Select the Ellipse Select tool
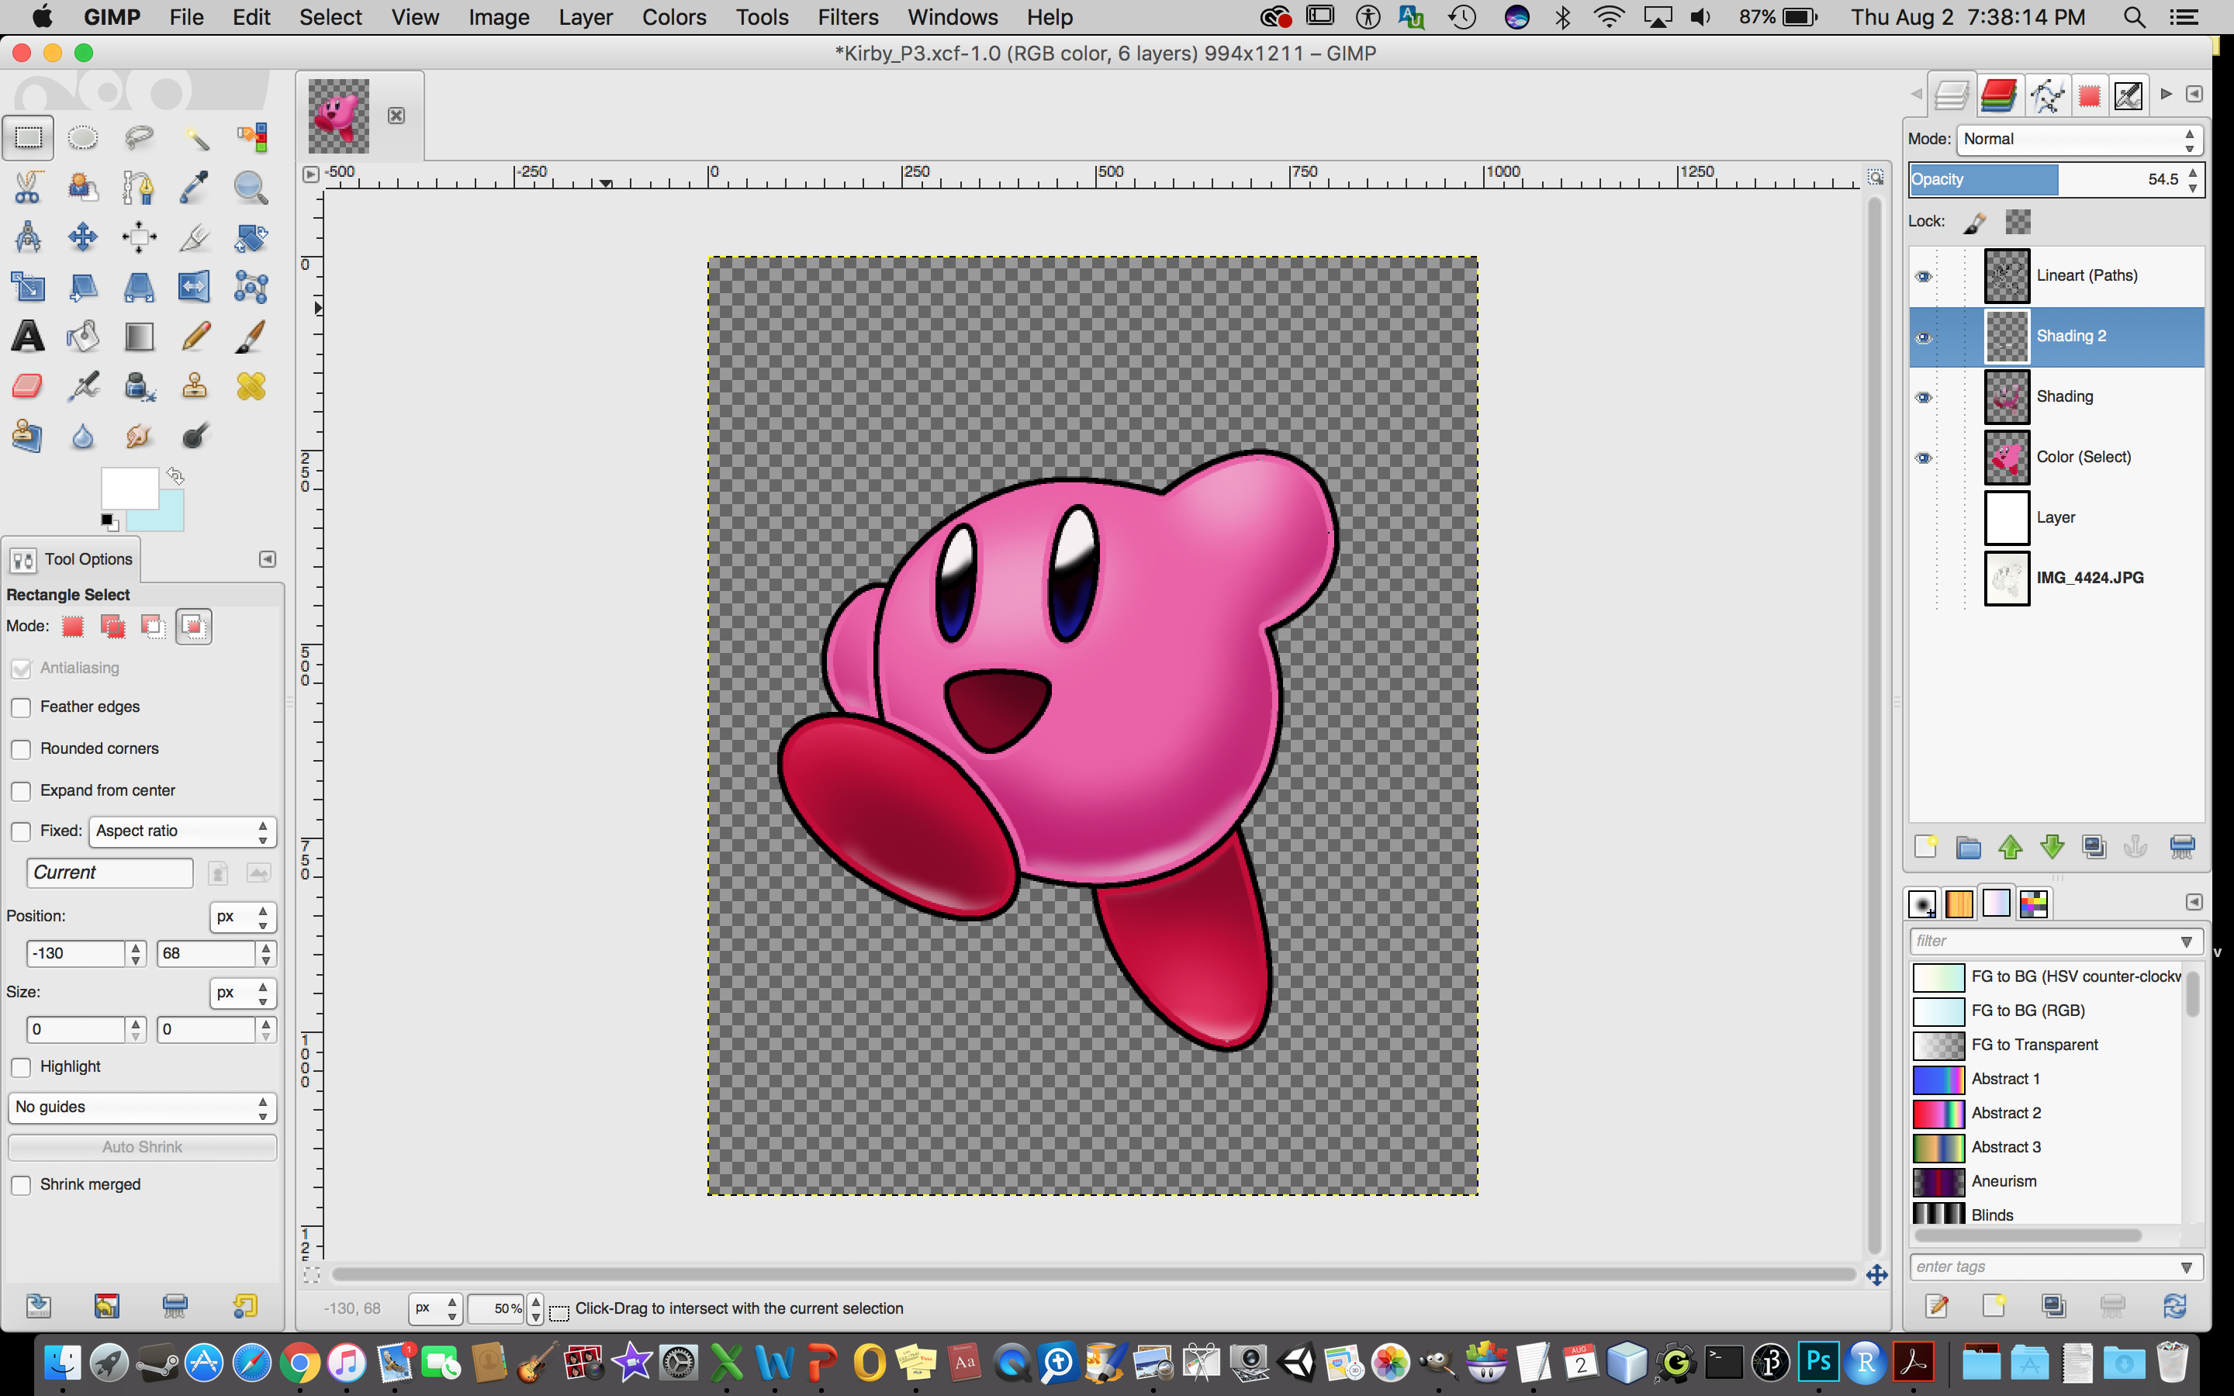The height and width of the screenshot is (1396, 2234). tap(83, 137)
